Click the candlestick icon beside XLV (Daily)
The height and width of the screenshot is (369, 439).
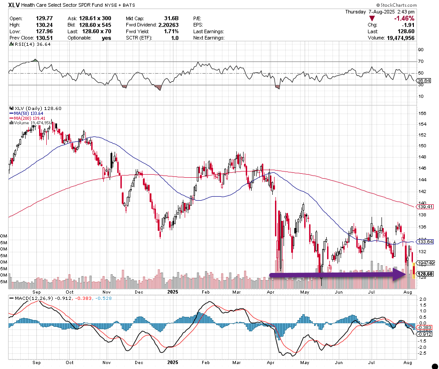12,108
